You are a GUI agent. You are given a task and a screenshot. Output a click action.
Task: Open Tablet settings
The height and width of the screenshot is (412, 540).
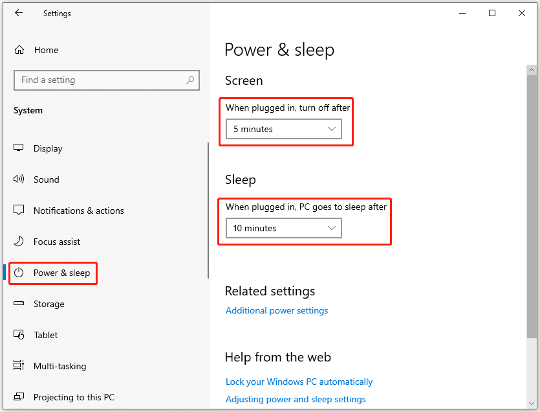45,335
